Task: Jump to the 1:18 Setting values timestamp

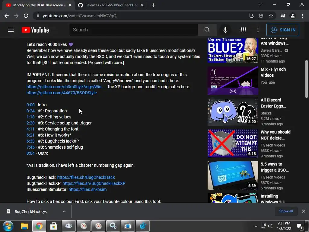Action: click(30, 117)
